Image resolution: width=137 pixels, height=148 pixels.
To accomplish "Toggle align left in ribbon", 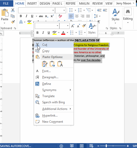I will [71, 16].
